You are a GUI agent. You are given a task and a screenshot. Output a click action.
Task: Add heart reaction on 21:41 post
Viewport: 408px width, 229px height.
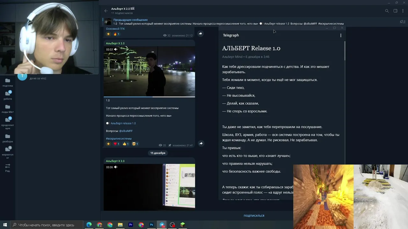[x=116, y=144]
